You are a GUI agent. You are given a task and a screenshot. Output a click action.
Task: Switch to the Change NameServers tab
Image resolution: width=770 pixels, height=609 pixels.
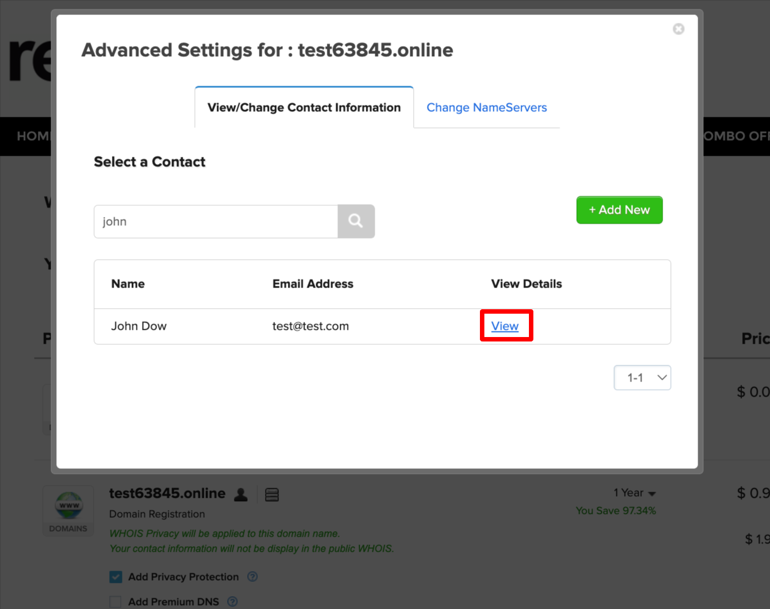coord(487,107)
